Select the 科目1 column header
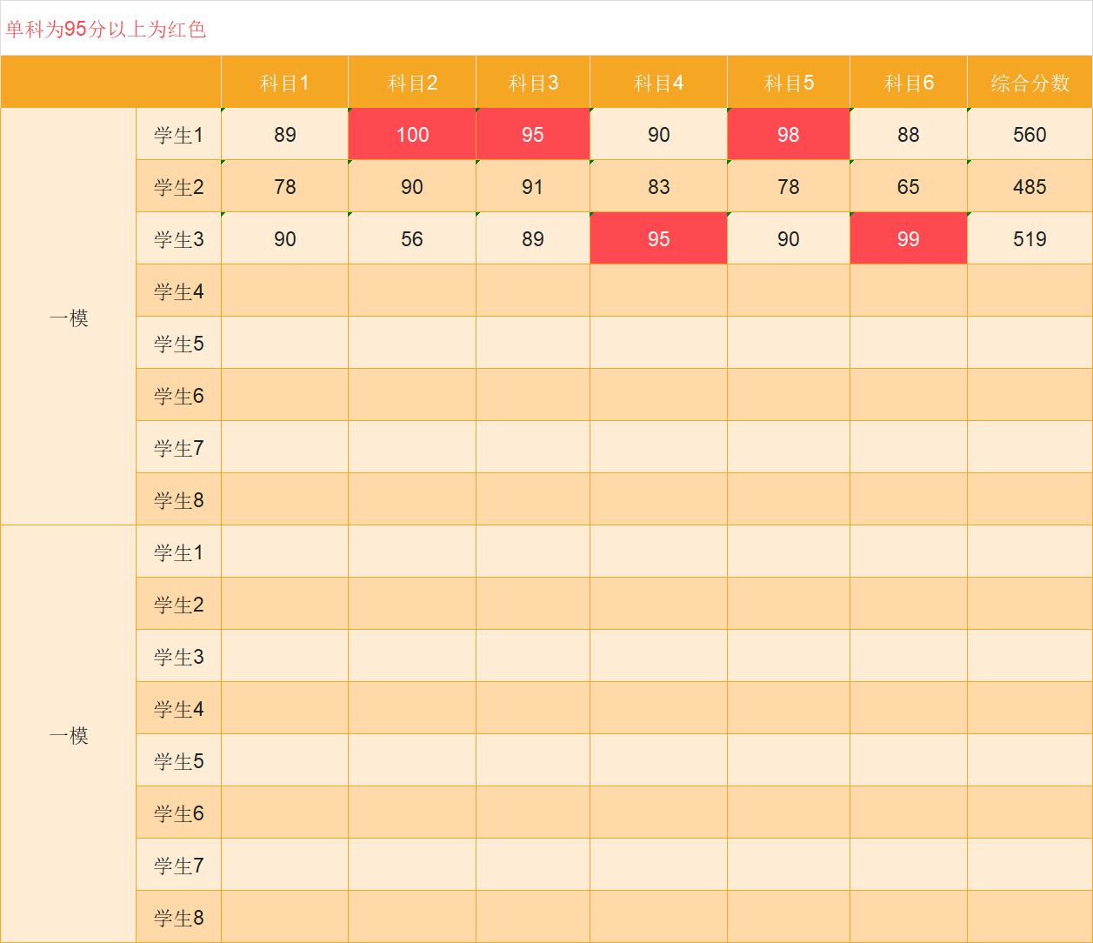The width and height of the screenshot is (1093, 943). pos(284,81)
